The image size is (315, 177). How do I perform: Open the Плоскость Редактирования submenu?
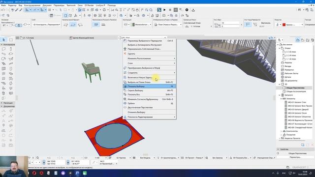point(149,117)
